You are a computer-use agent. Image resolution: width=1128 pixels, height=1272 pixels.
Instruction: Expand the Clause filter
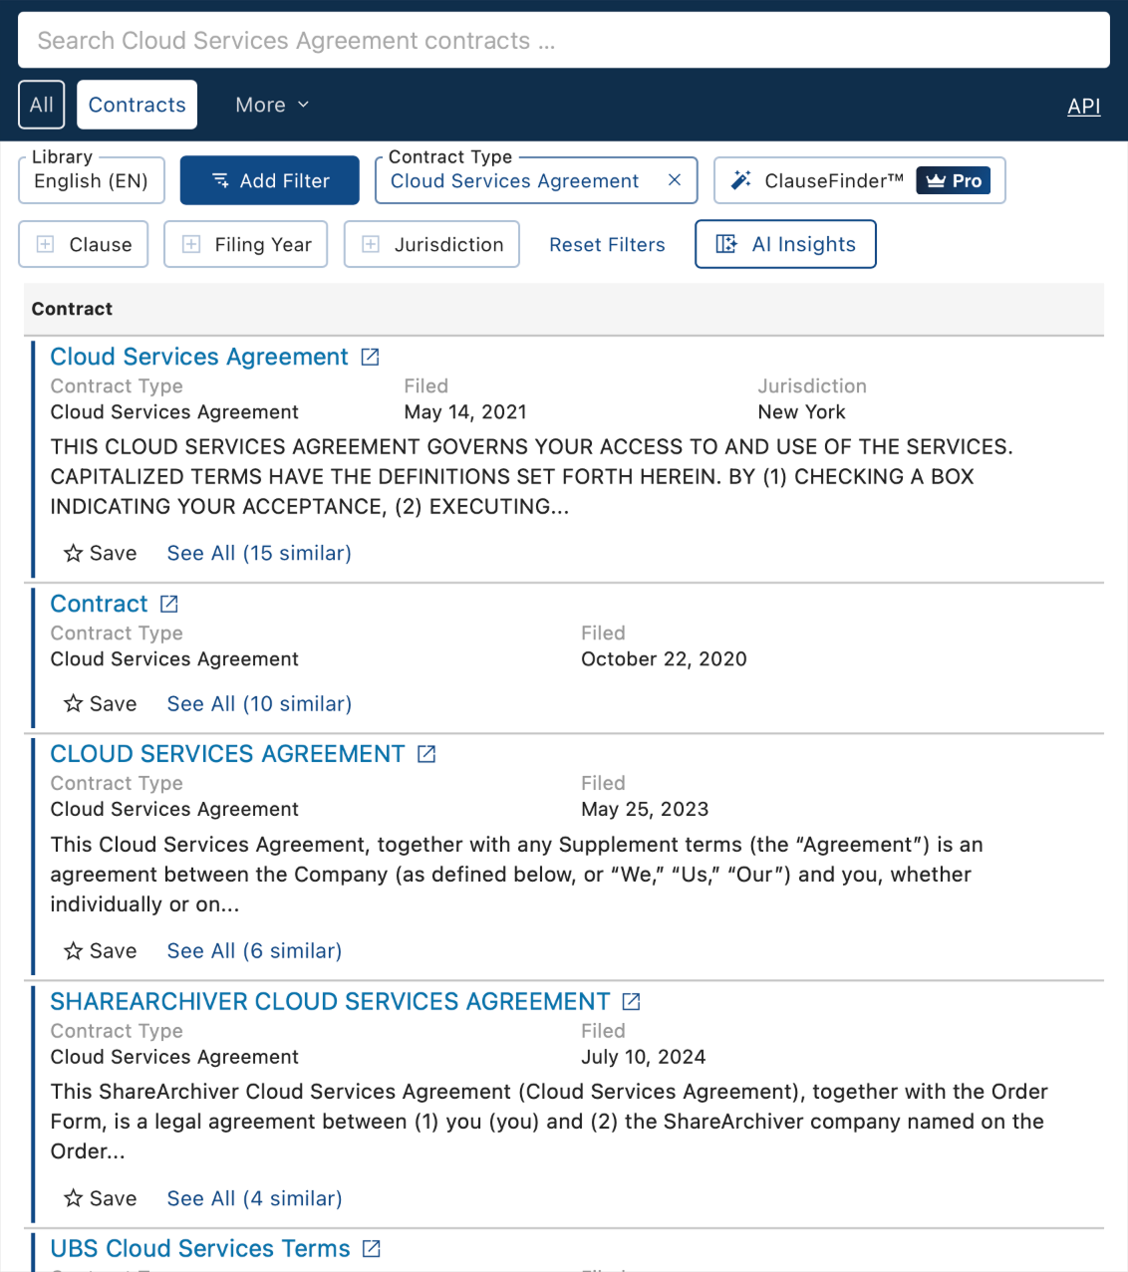point(83,244)
